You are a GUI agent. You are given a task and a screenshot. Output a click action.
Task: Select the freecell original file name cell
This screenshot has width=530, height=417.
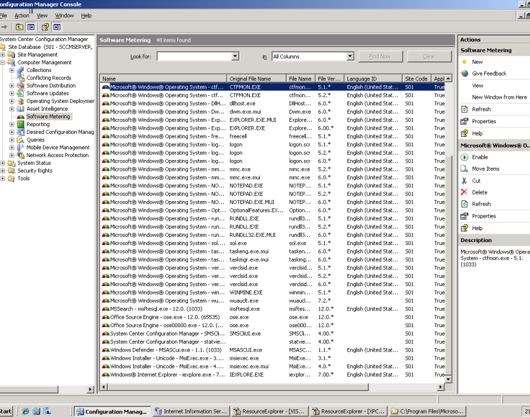tap(239, 137)
